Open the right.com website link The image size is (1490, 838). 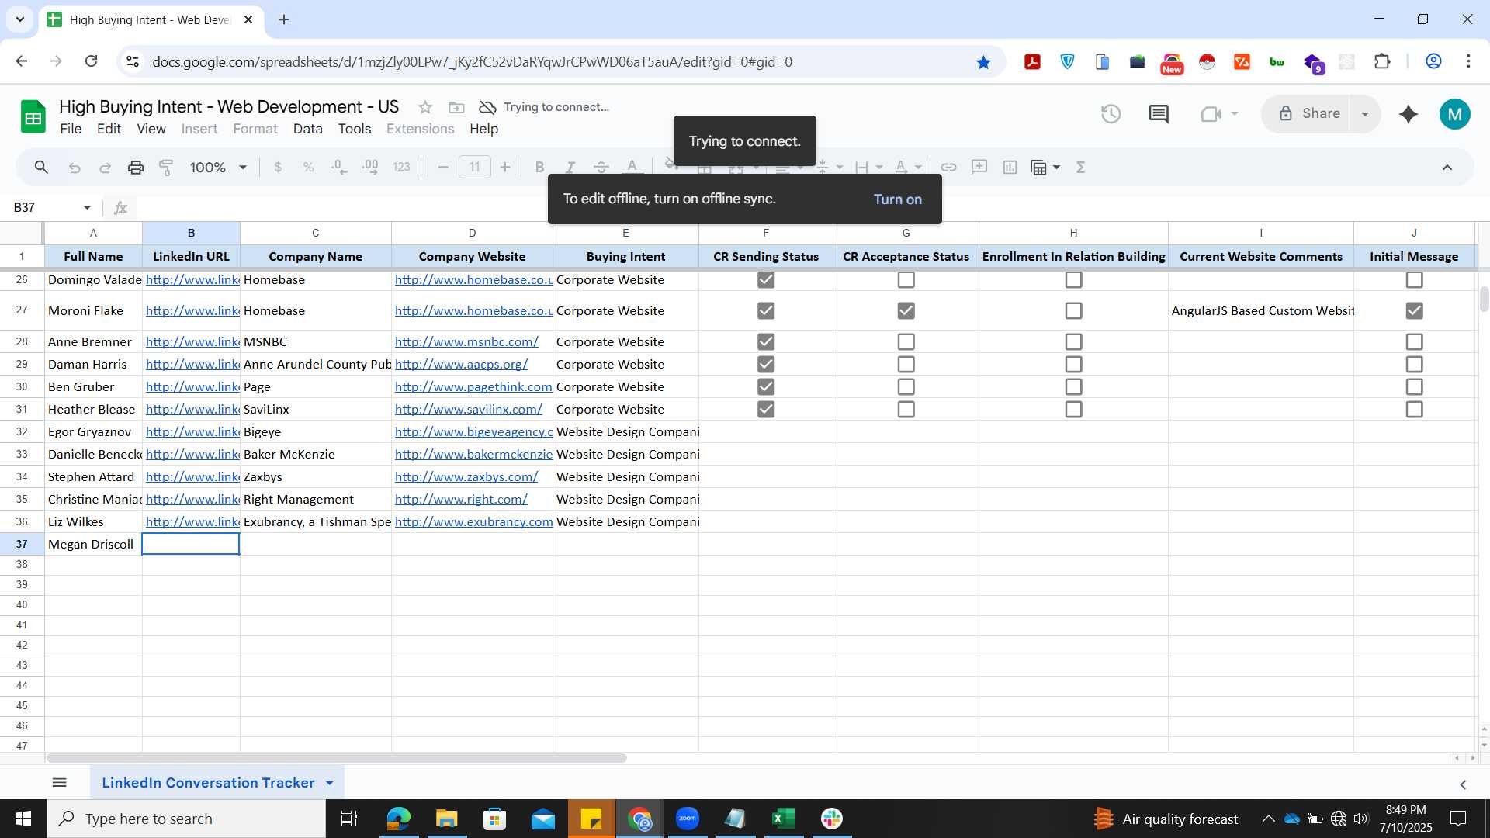[461, 500]
